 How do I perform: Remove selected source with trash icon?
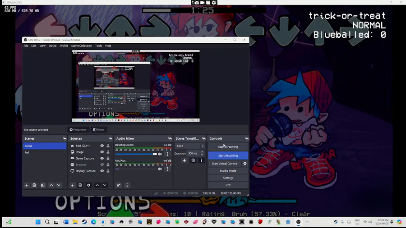(80, 185)
